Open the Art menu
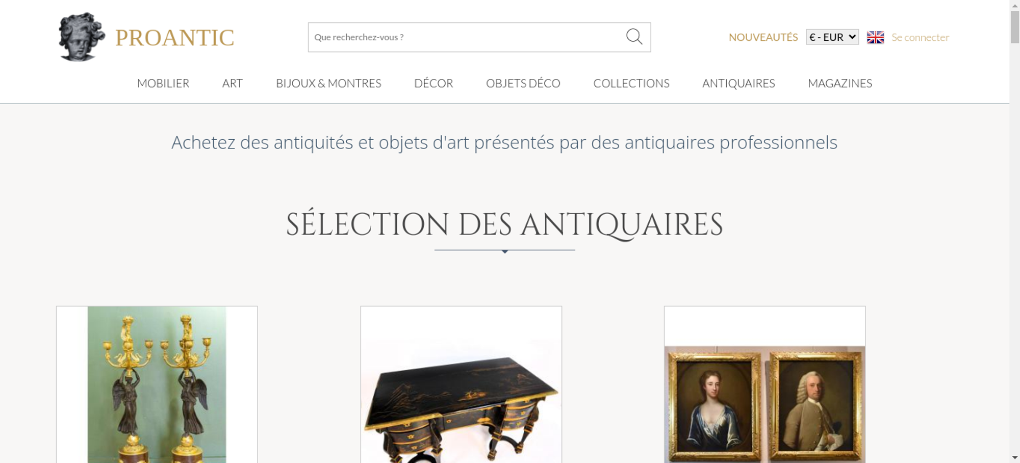The width and height of the screenshot is (1020, 463). tap(233, 83)
